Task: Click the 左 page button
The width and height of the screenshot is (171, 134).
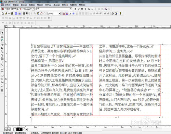Action: 6,129
